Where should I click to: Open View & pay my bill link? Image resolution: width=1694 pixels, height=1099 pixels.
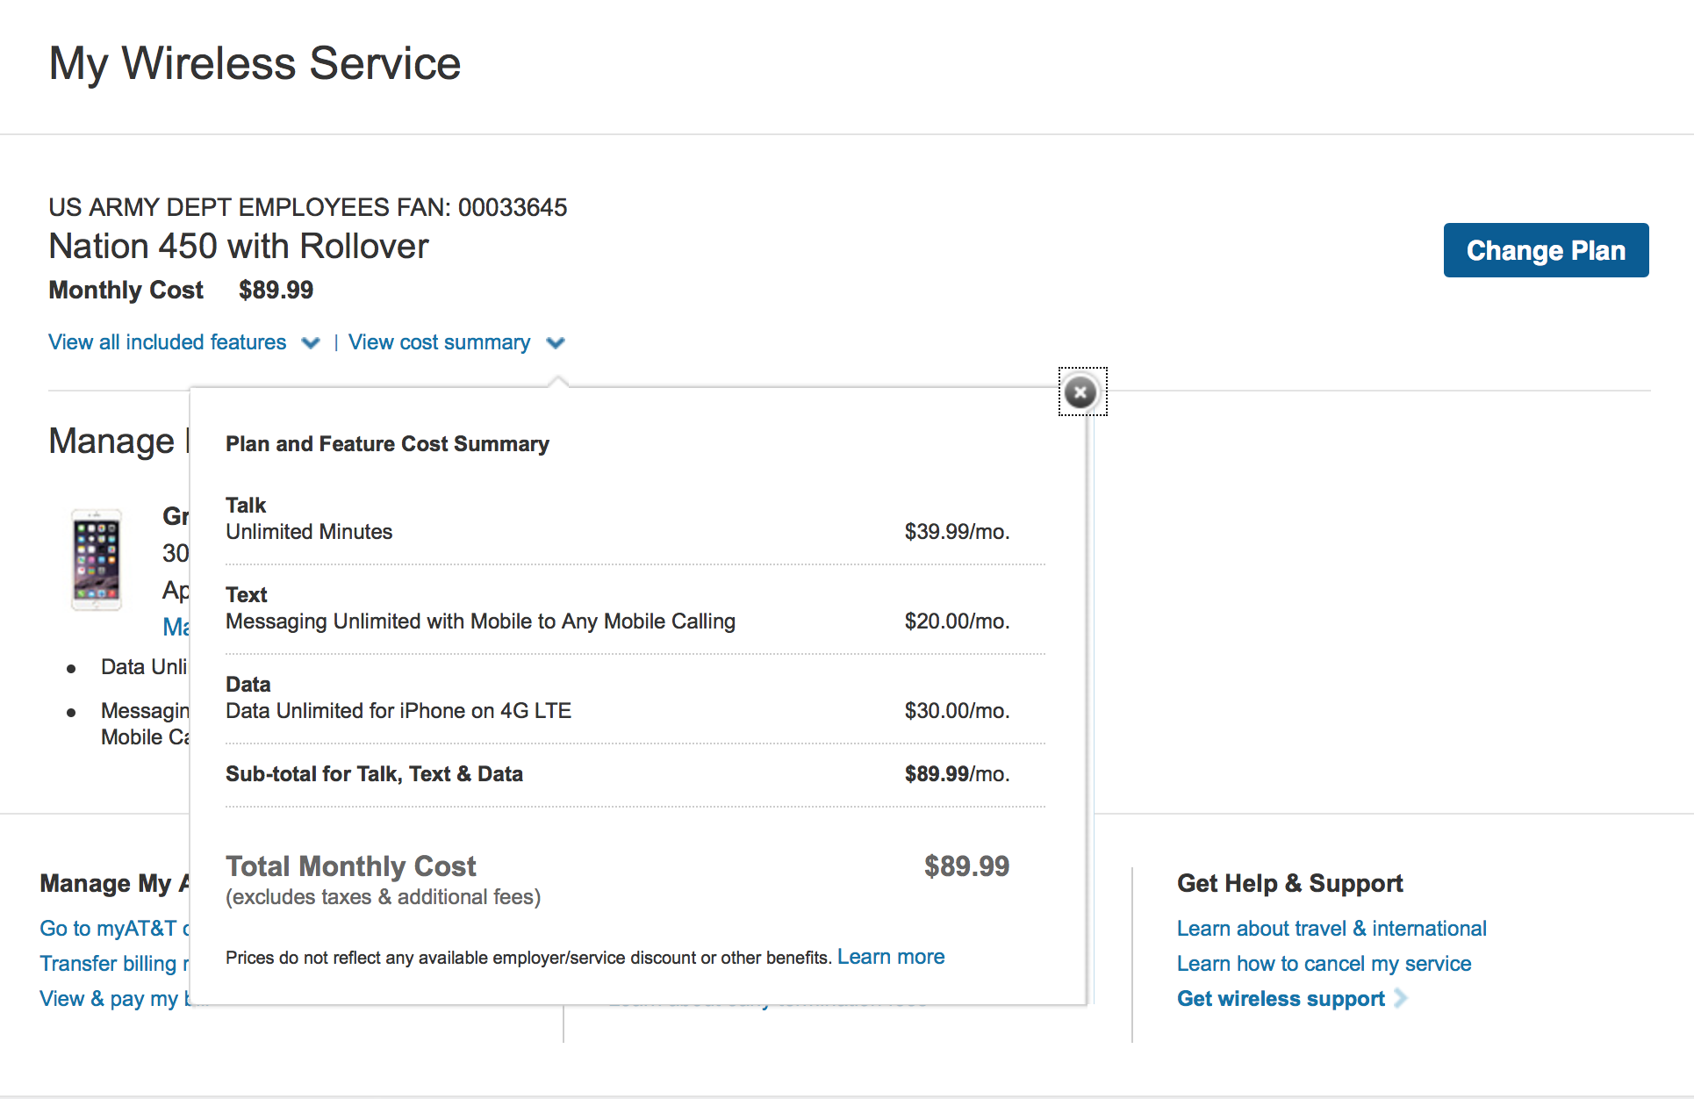[x=110, y=999]
